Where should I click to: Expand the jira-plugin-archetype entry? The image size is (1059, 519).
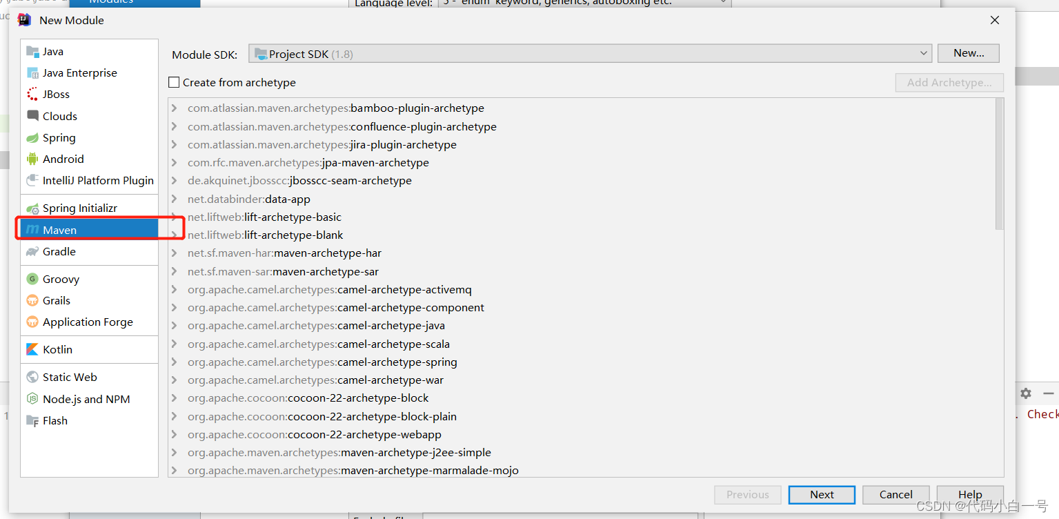(x=174, y=144)
